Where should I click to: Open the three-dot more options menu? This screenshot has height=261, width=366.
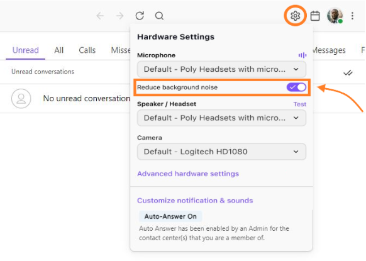352,16
